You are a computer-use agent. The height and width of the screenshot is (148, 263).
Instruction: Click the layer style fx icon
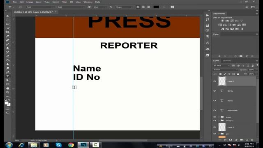click(225, 140)
